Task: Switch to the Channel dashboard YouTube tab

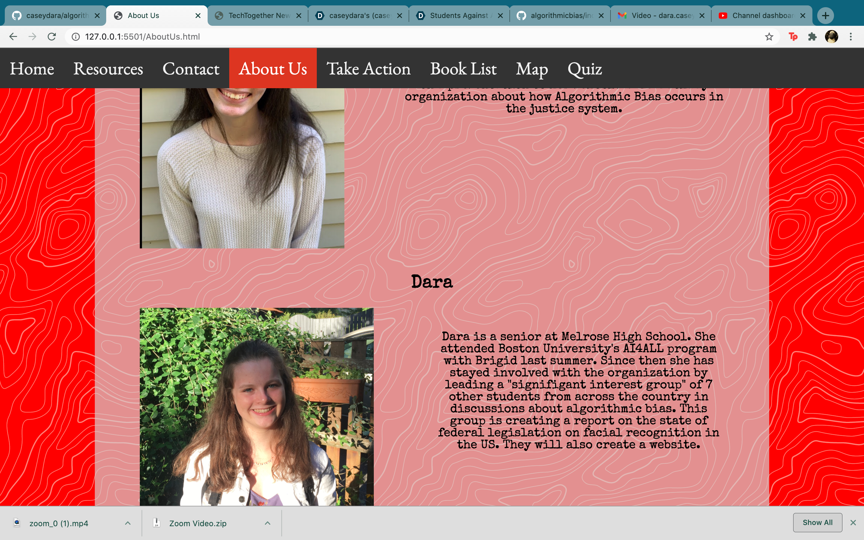Action: coord(762,15)
